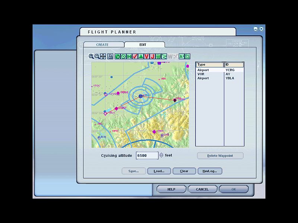The image size is (298, 223).
Task: Toggle NDB beacons display icon
Action: [x=129, y=56]
